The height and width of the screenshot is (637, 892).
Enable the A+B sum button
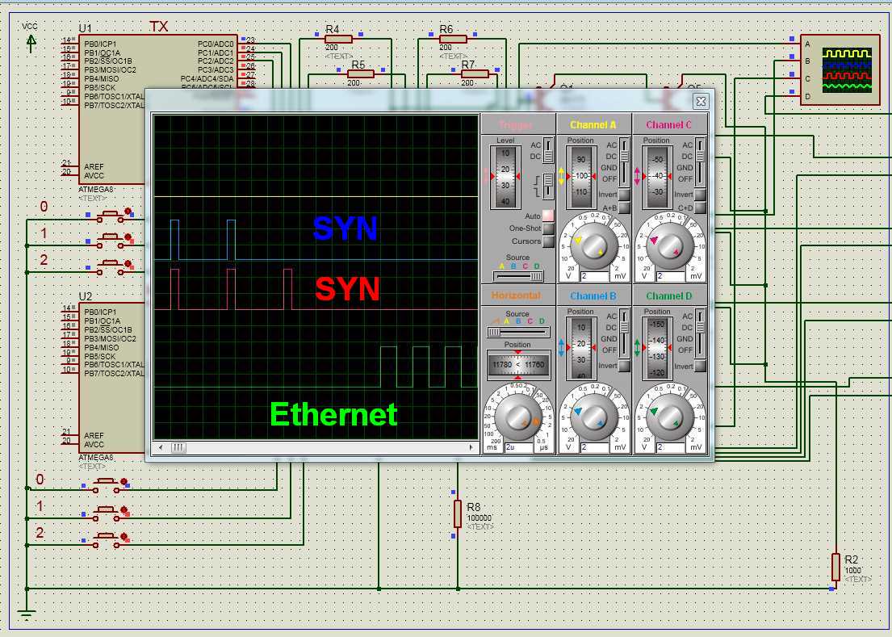point(623,207)
